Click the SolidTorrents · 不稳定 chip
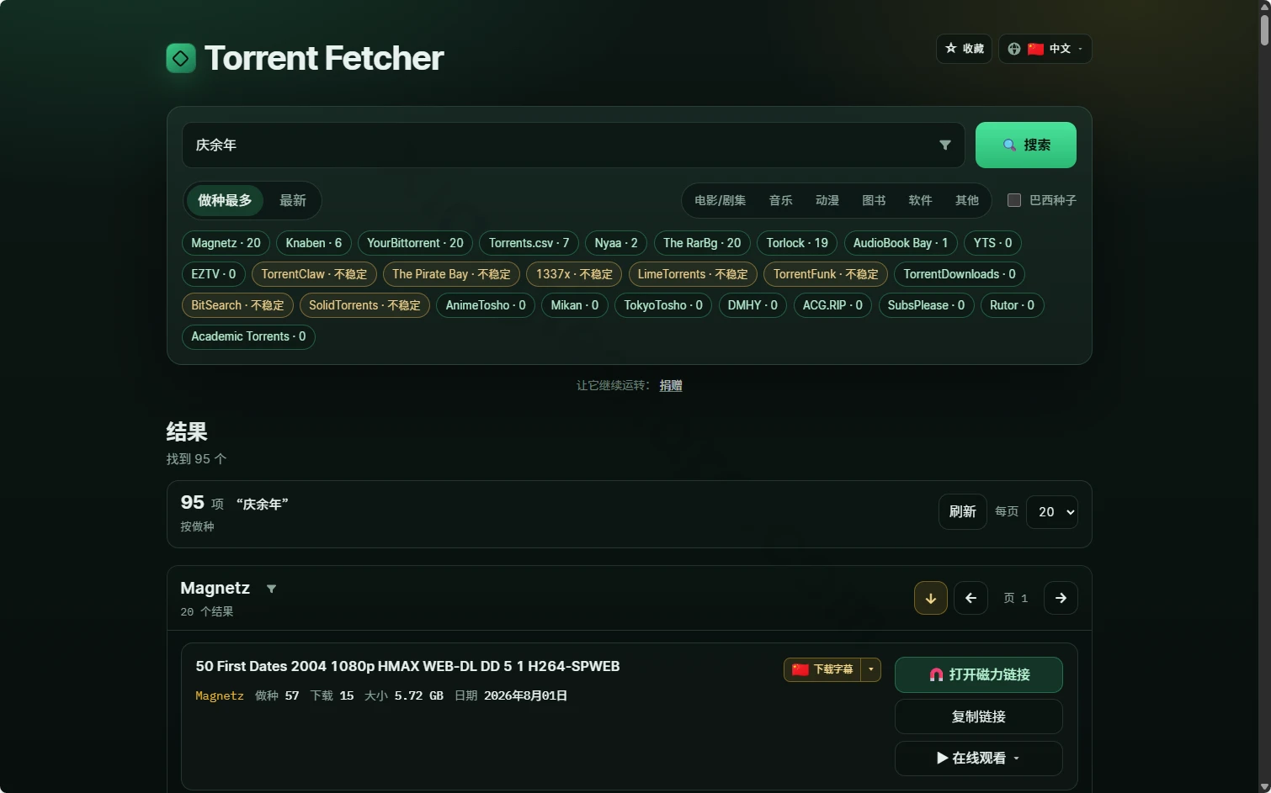 click(364, 305)
